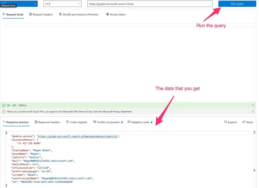Click the Graph request URL field
This screenshot has height=188, width=259.
(x=150, y=4)
